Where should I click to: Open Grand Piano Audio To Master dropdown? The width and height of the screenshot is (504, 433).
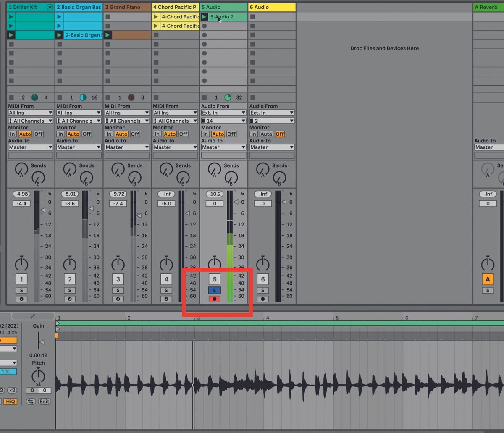127,147
